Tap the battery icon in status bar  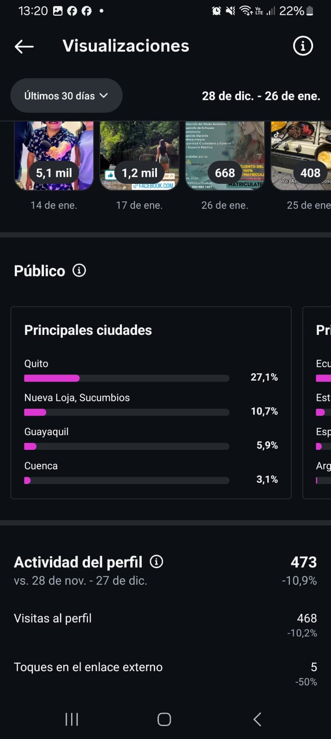coord(310,11)
